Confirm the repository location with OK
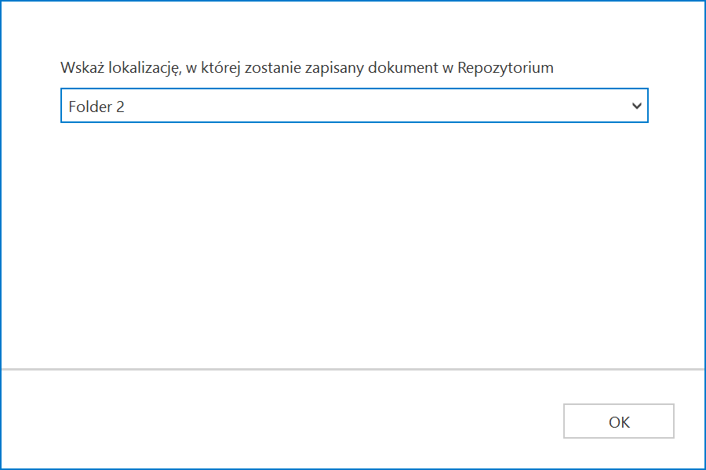Screen dimensions: 706x470 pyautogui.click(x=619, y=421)
